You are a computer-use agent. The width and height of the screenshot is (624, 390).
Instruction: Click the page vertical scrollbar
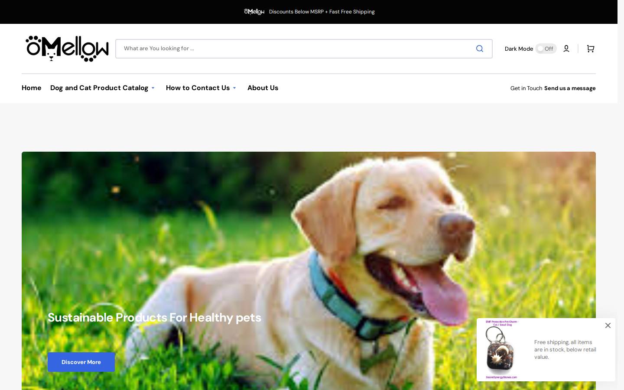(x=621, y=195)
